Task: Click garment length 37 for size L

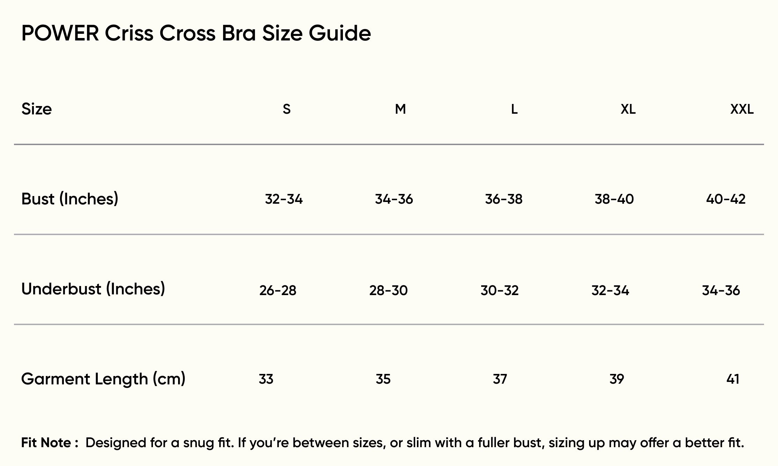Action: [x=500, y=379]
